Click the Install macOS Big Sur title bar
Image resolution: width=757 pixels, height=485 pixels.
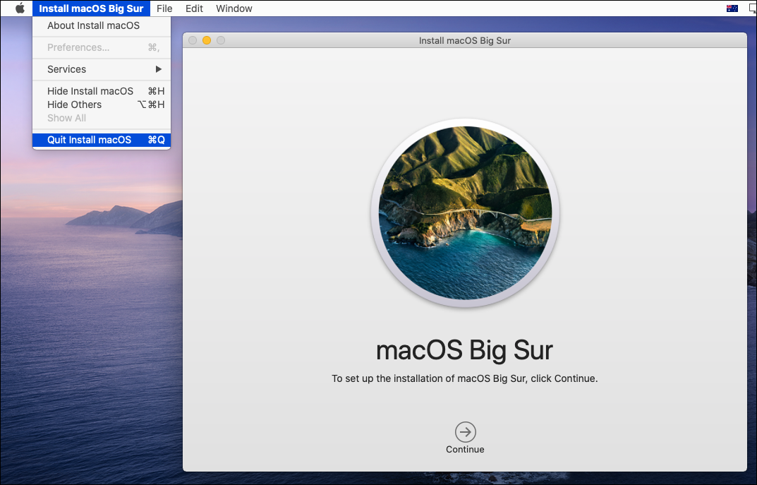[x=464, y=41]
